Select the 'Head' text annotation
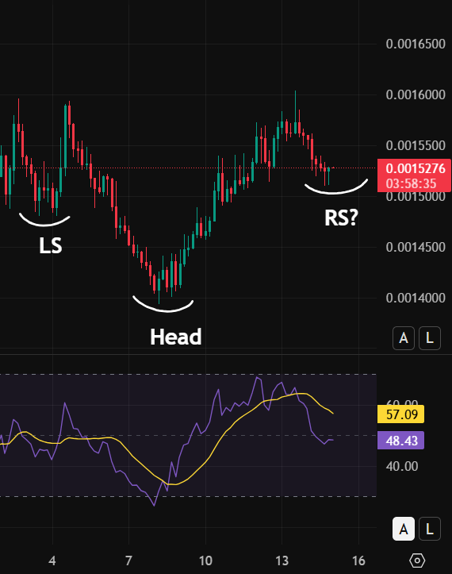Viewport: 452px width, 574px height. point(175,337)
